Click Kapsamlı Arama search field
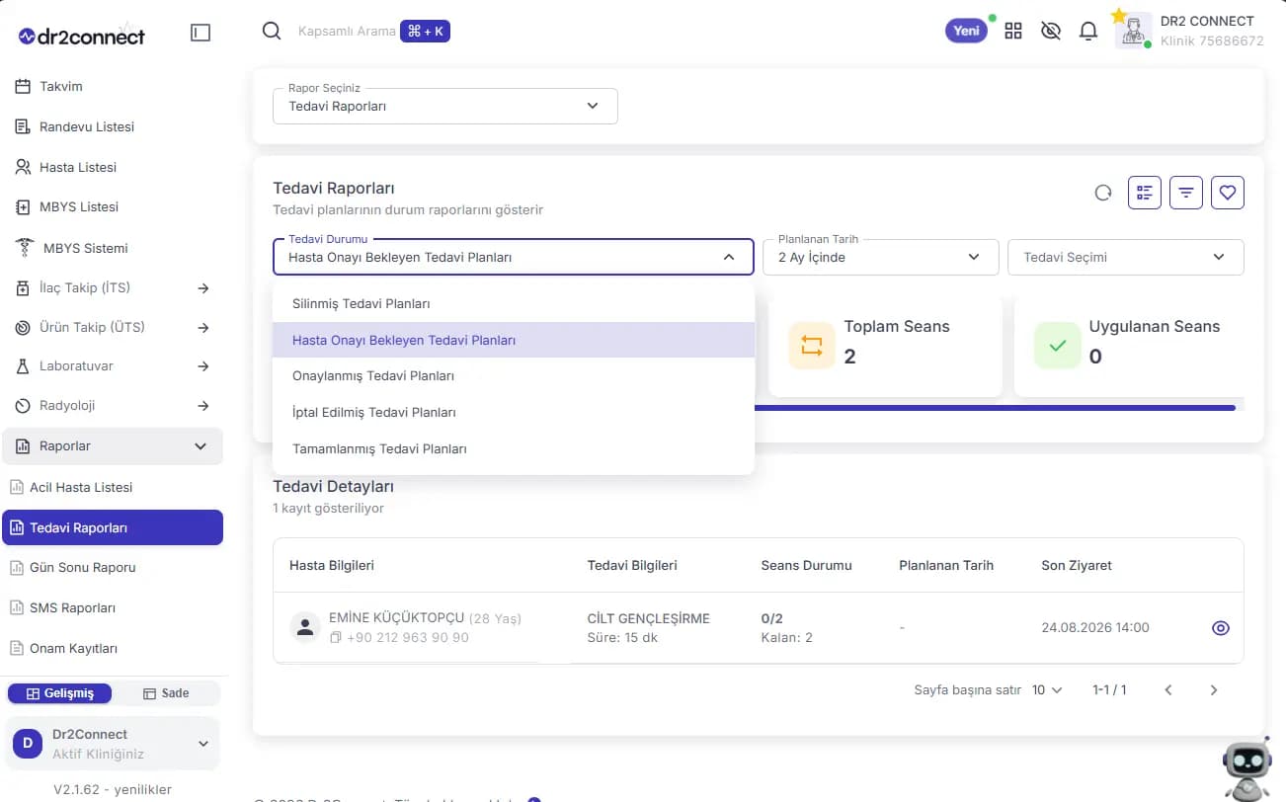The width and height of the screenshot is (1286, 802). tap(347, 32)
